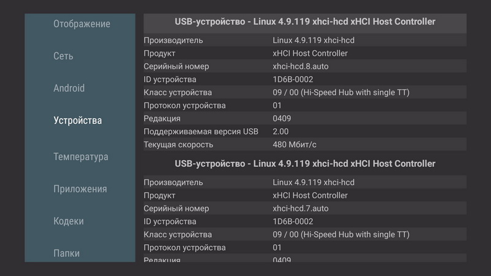Click the serial number value xhci-hcd.8.auto
This screenshot has height=276, width=491.
pyautogui.click(x=301, y=66)
